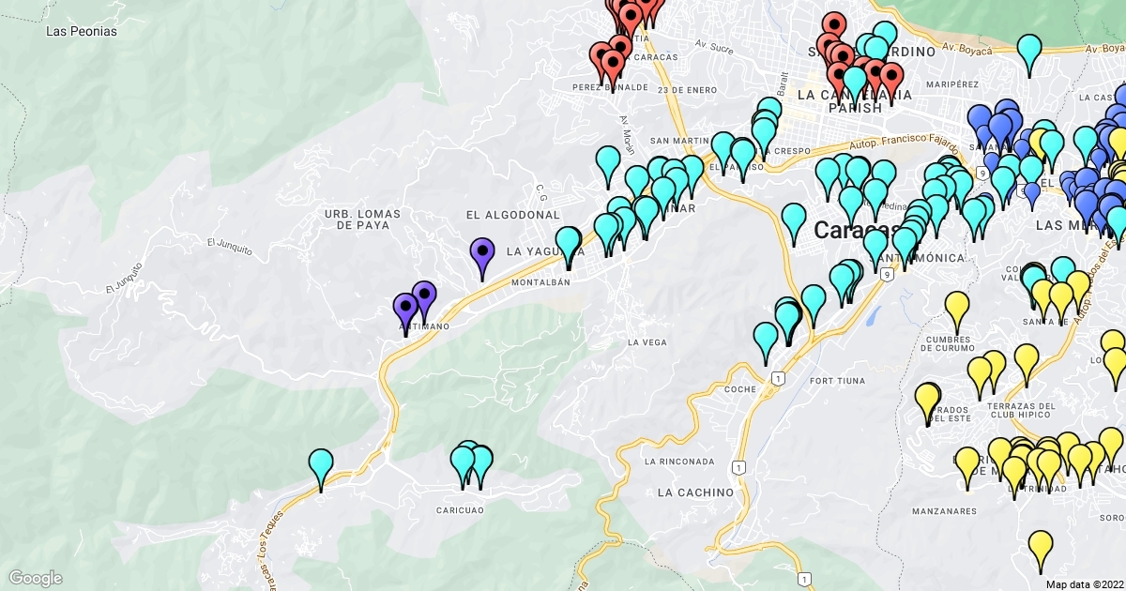Click the yellow marker above Cumbres de Curumo

click(x=956, y=312)
